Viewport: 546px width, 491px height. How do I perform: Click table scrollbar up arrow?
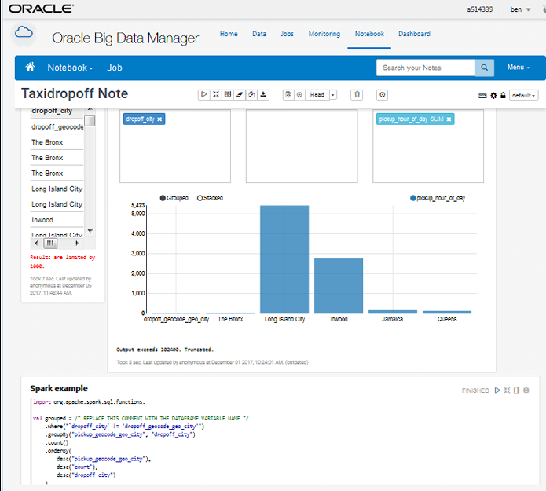90,110
